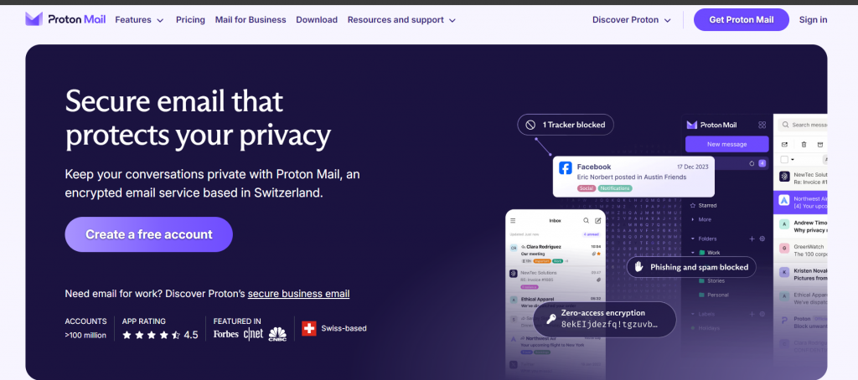Expand the Discover Proton menu
Screen dimensions: 858x380
(x=632, y=19)
